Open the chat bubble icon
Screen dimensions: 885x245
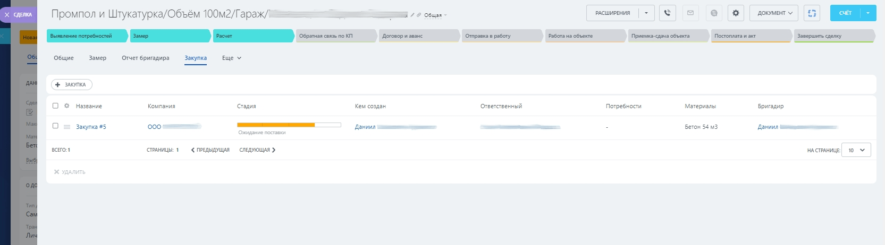[714, 13]
